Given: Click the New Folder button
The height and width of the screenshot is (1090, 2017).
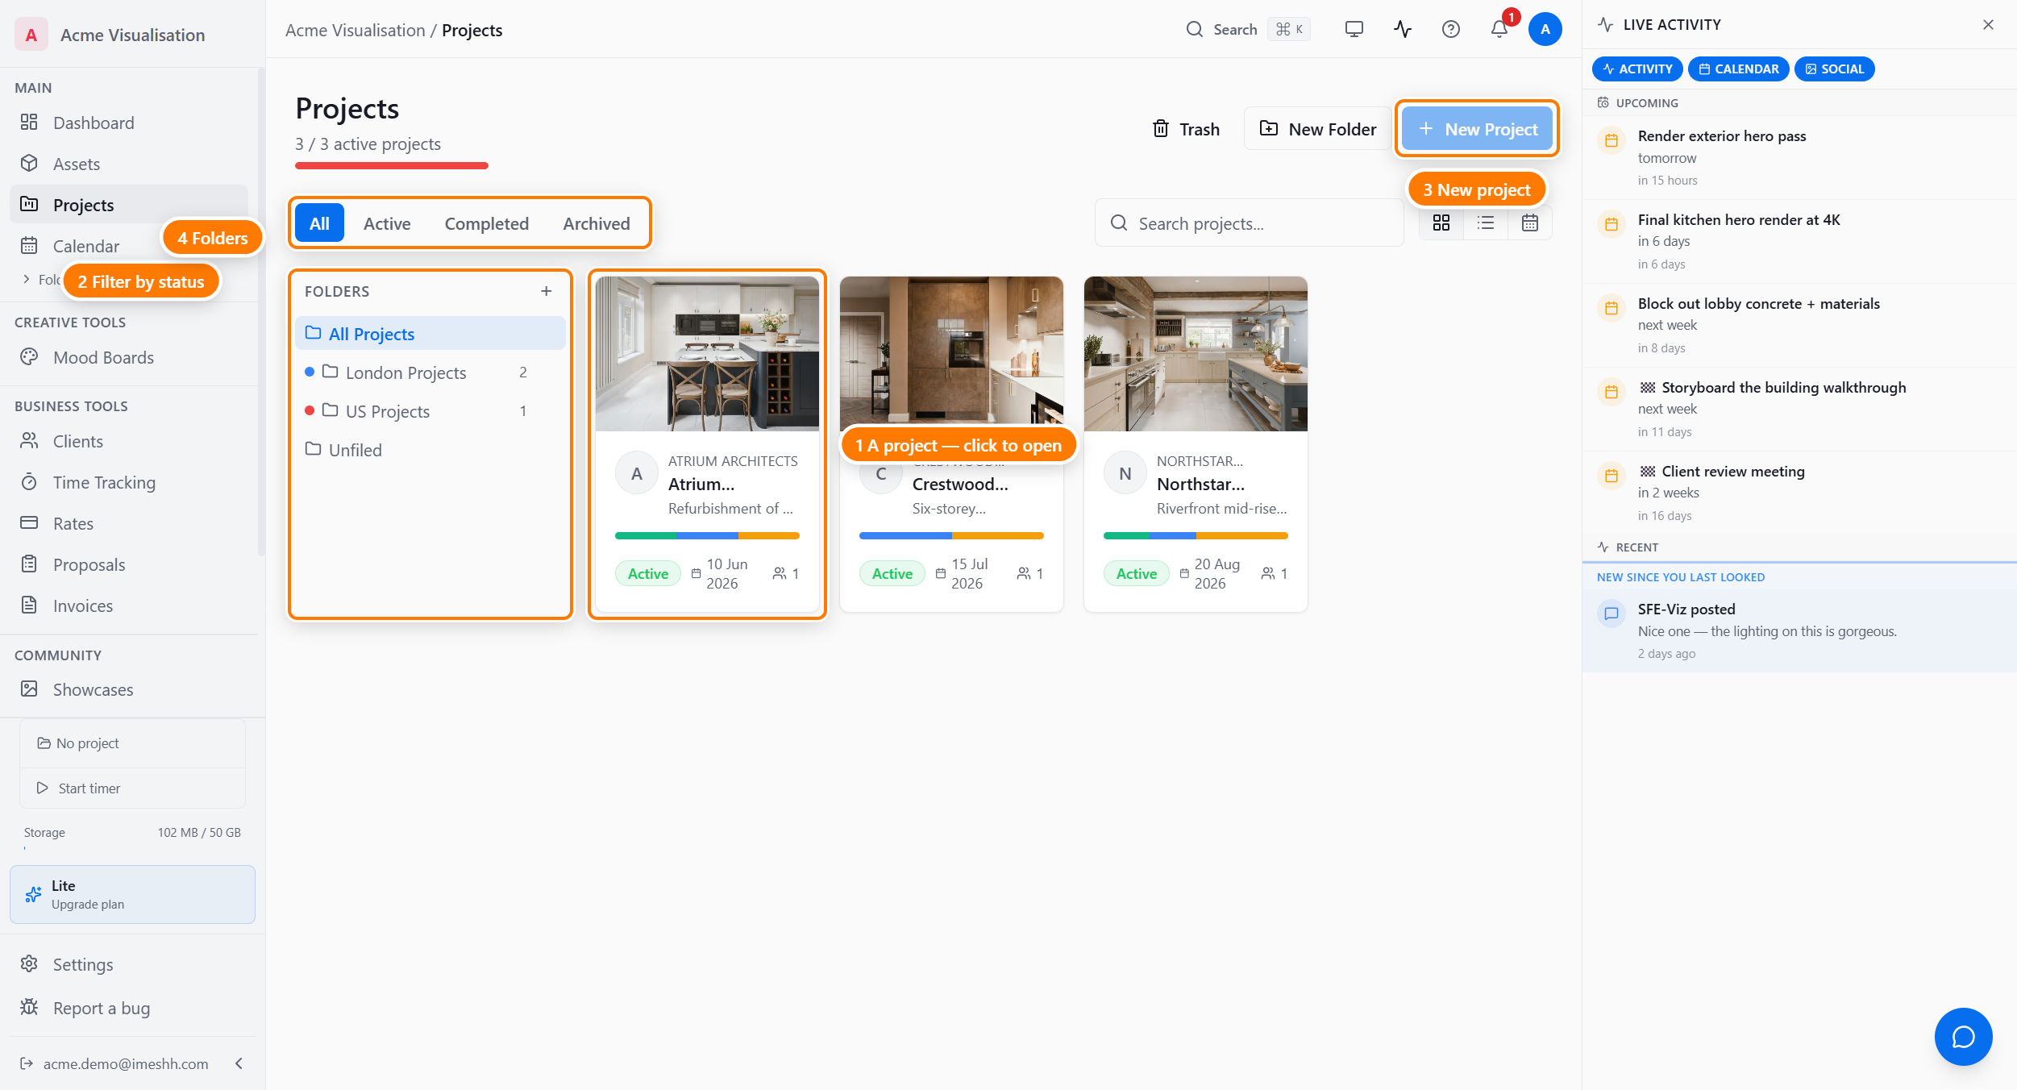Looking at the screenshot, I should click(1318, 129).
